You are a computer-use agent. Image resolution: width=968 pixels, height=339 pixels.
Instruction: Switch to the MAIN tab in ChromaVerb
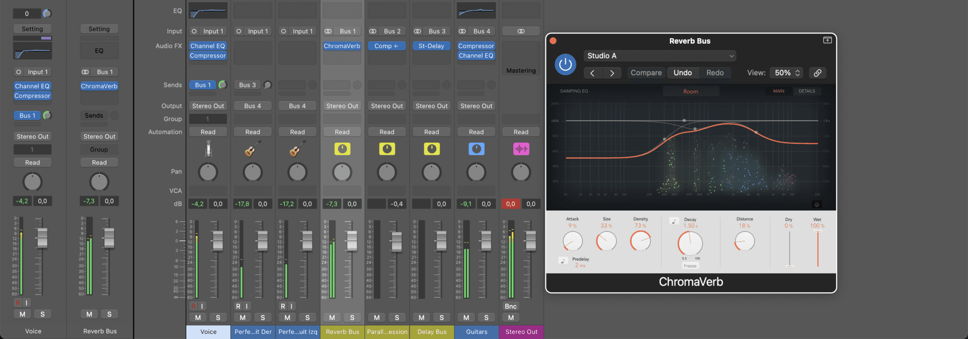[778, 91]
